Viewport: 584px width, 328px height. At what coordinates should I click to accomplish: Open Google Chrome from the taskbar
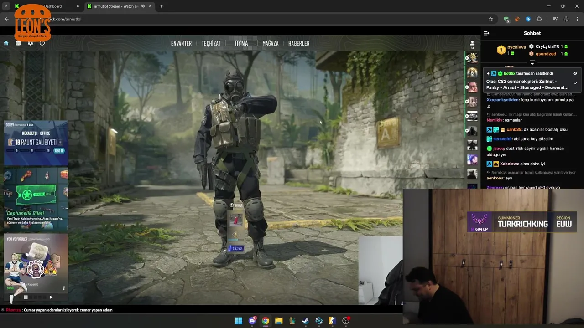click(x=266, y=321)
